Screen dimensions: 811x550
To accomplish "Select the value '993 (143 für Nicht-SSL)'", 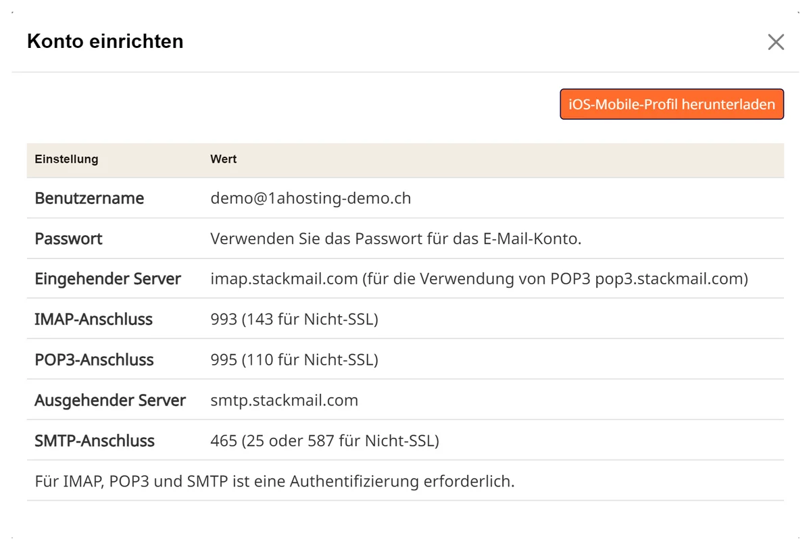I will click(x=294, y=319).
